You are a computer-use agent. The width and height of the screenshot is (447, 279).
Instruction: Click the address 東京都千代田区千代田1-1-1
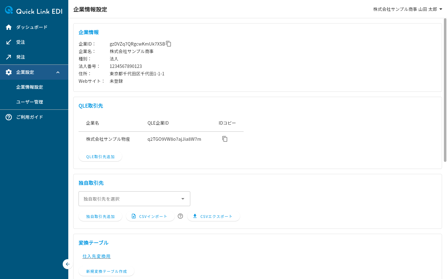(137, 74)
